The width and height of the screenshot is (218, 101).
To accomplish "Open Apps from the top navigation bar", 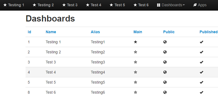I will click(x=200, y=5).
